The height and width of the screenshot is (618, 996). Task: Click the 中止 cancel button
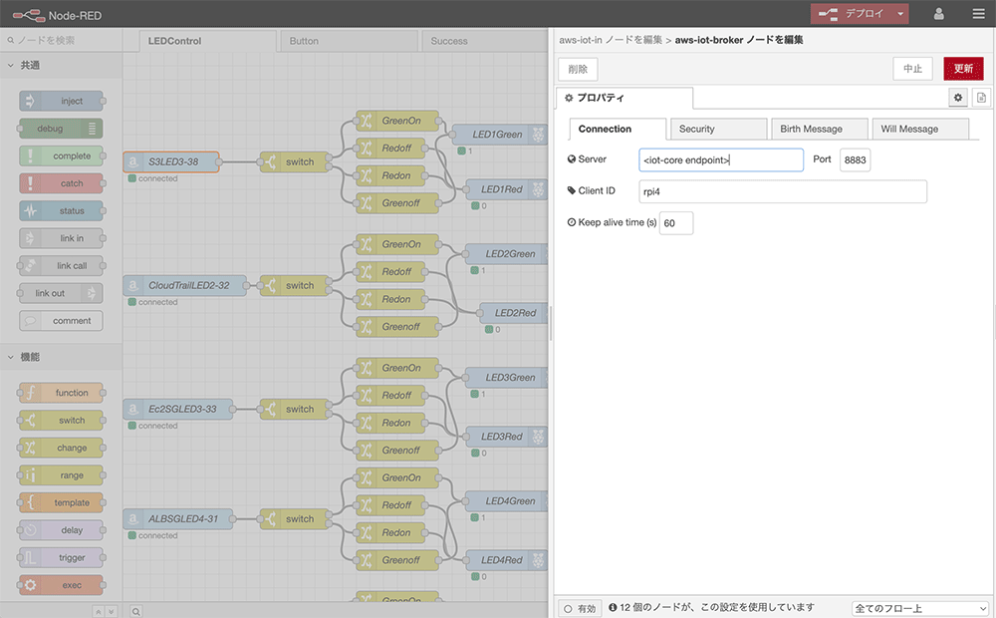pyautogui.click(x=912, y=69)
